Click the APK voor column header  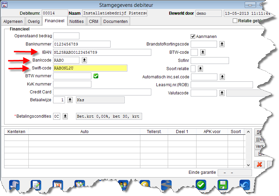(x=212, y=132)
